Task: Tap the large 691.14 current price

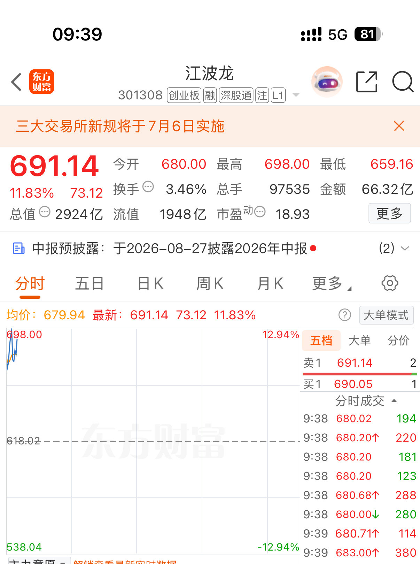Action: (x=54, y=166)
